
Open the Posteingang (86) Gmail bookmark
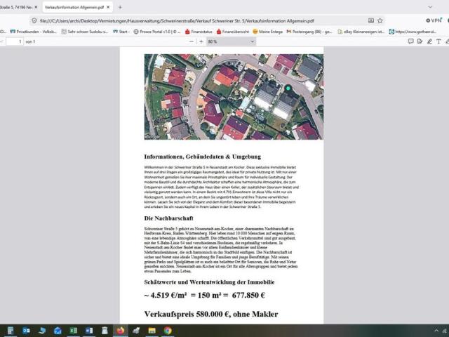point(309,32)
